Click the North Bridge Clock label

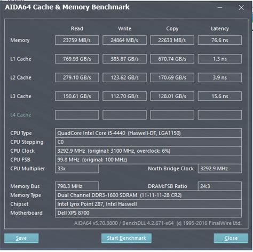click(x=171, y=169)
